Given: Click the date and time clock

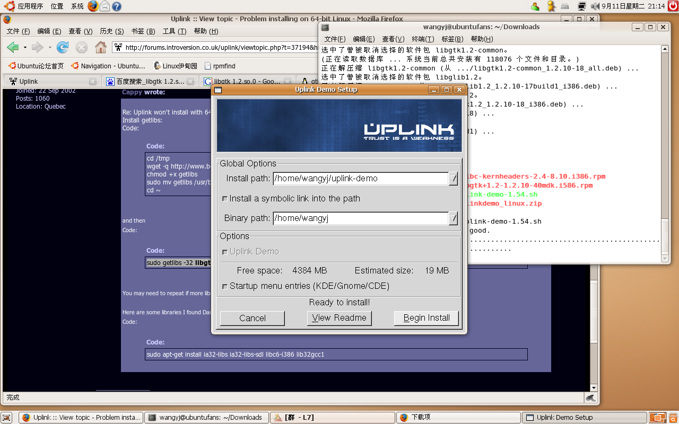Looking at the screenshot, I should click(633, 6).
